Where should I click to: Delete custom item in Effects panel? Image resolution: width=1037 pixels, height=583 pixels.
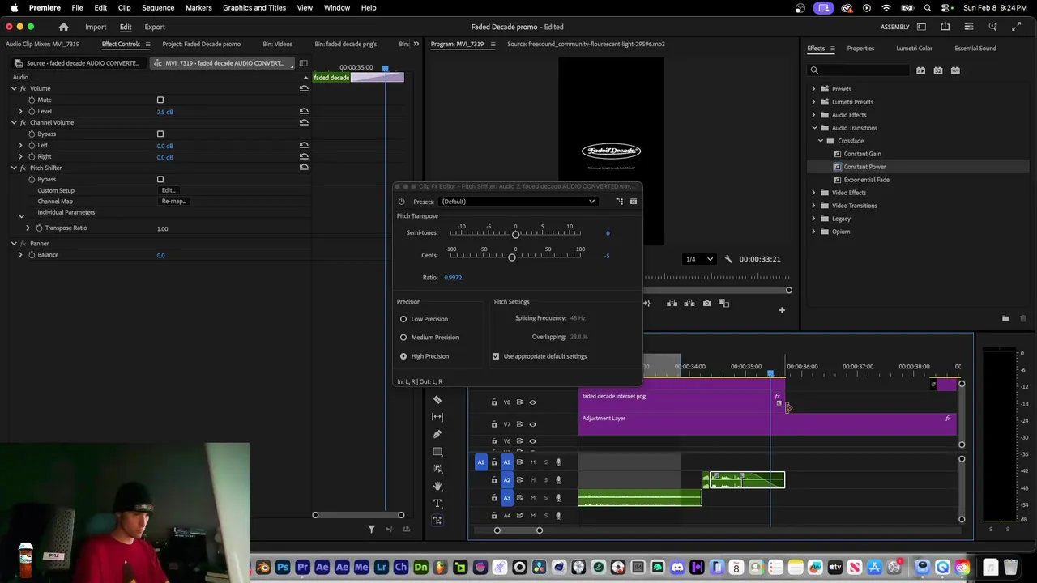pos(1023,318)
